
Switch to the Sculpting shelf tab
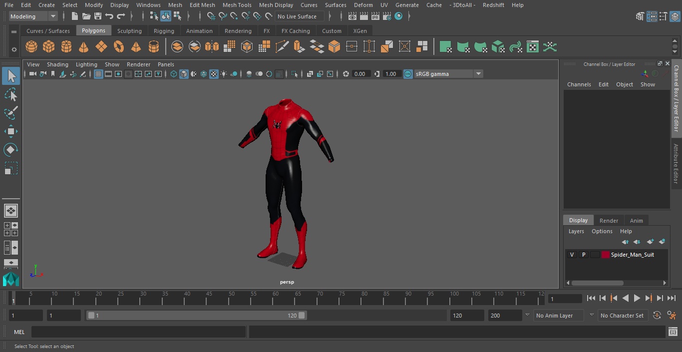pos(129,31)
